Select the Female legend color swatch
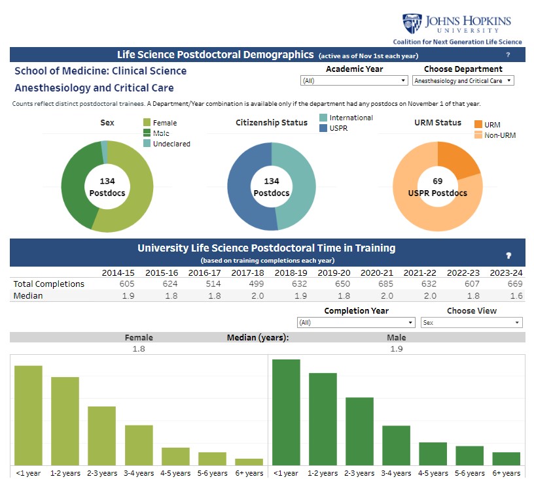 [x=147, y=123]
